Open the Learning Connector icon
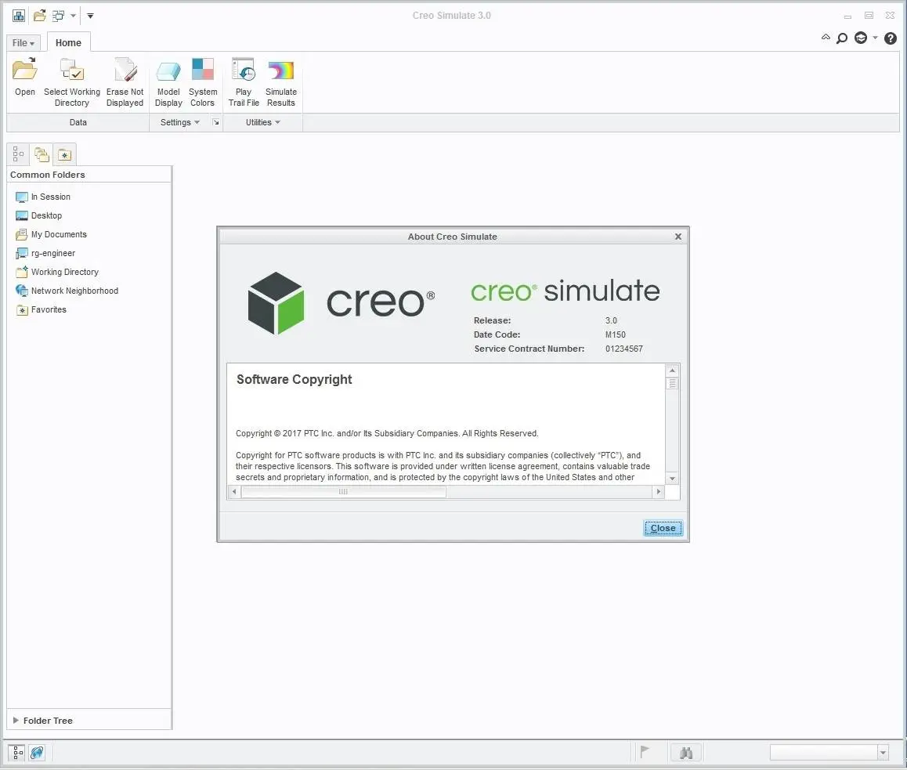The width and height of the screenshot is (907, 770). [x=861, y=38]
